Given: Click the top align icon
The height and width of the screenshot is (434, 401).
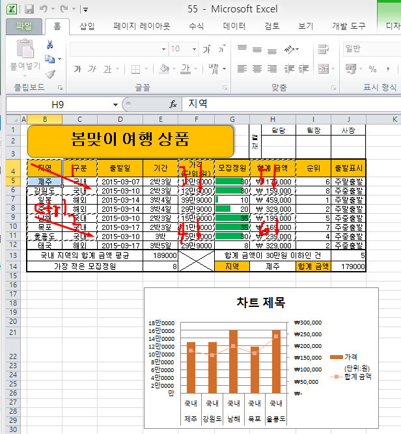Looking at the screenshot, I should [x=242, y=49].
